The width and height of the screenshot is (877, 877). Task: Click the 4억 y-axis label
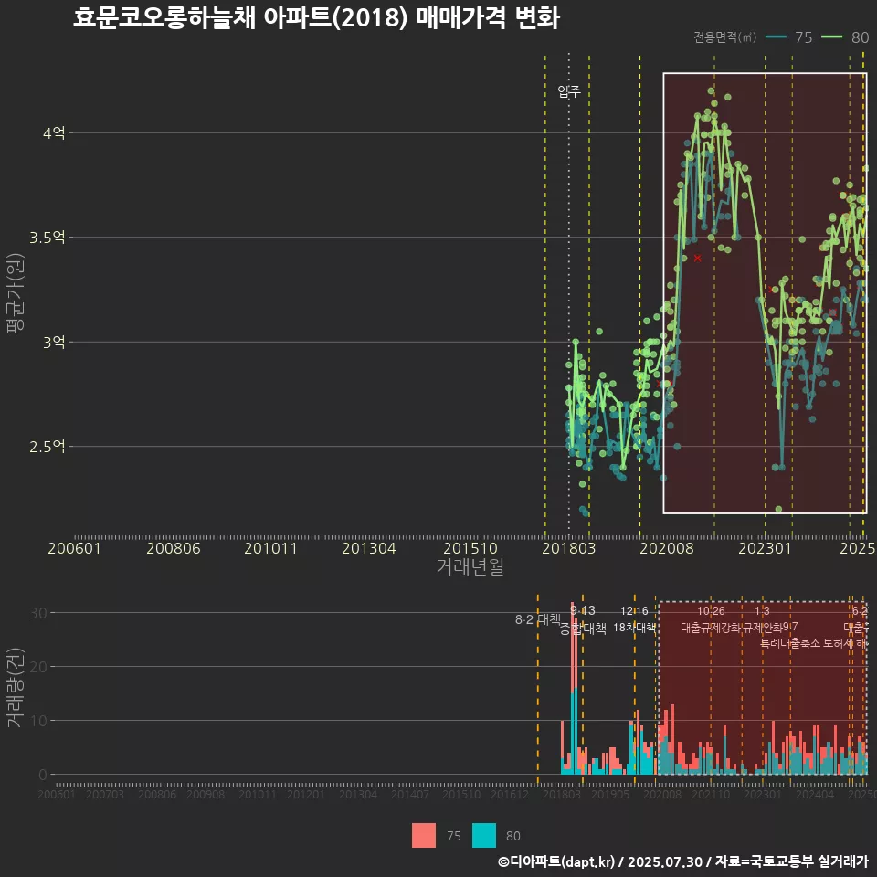pyautogui.click(x=54, y=133)
